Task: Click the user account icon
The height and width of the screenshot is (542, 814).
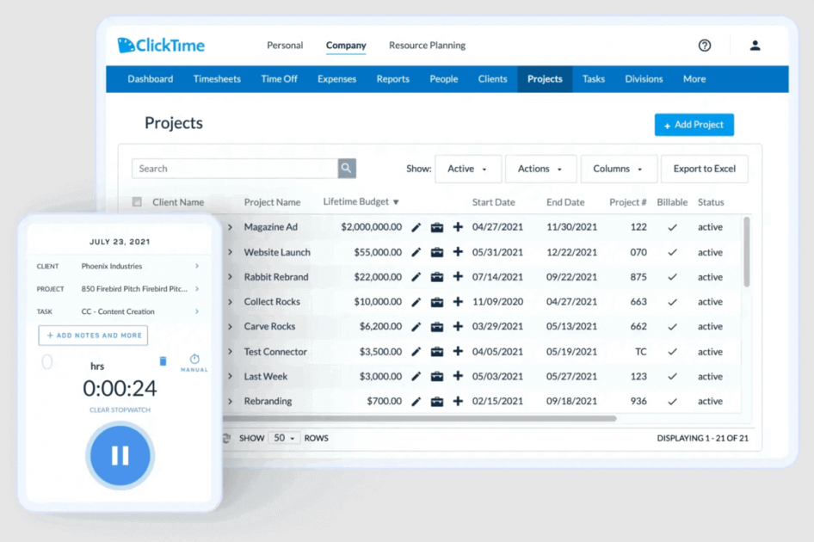Action: pyautogui.click(x=755, y=45)
